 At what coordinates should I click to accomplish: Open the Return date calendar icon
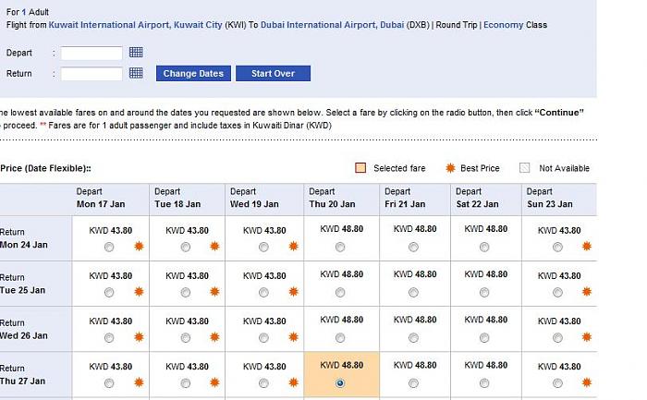tap(136, 72)
